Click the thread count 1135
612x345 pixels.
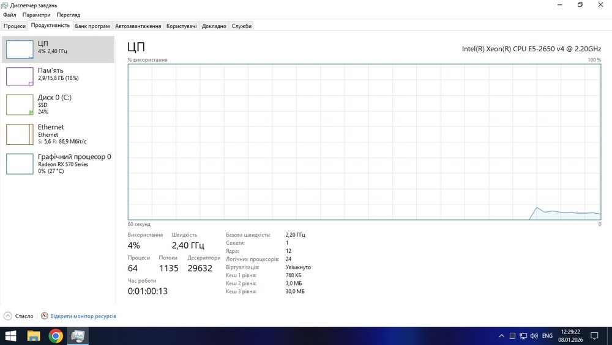tap(169, 268)
